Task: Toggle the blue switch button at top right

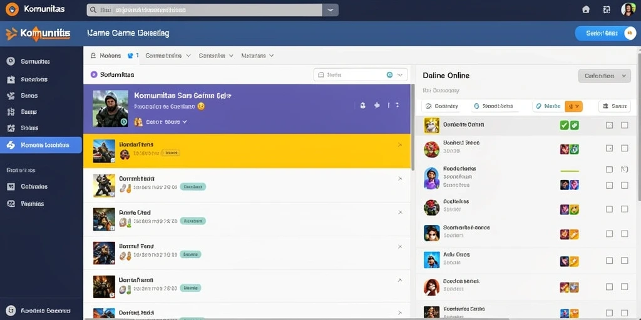Action: (x=605, y=34)
